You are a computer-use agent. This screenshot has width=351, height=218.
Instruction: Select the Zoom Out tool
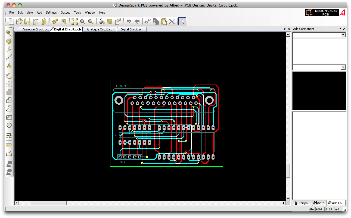click(x=91, y=21)
